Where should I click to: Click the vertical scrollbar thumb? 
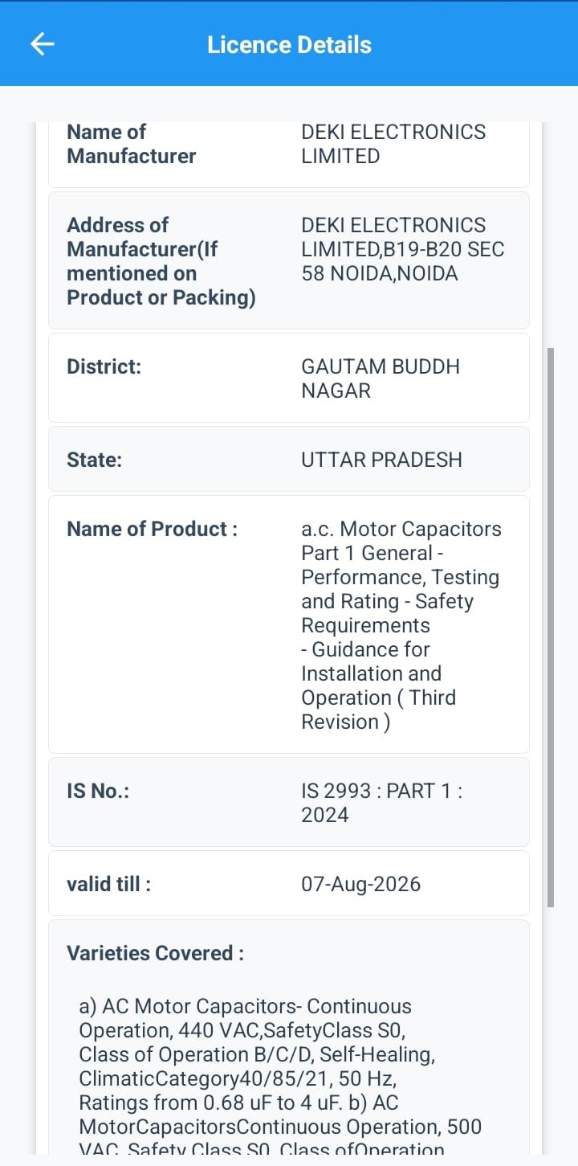coord(551,627)
